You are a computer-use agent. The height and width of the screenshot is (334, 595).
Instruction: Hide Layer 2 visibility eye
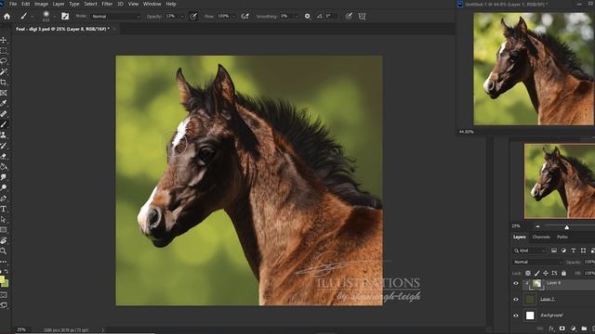coord(516,300)
